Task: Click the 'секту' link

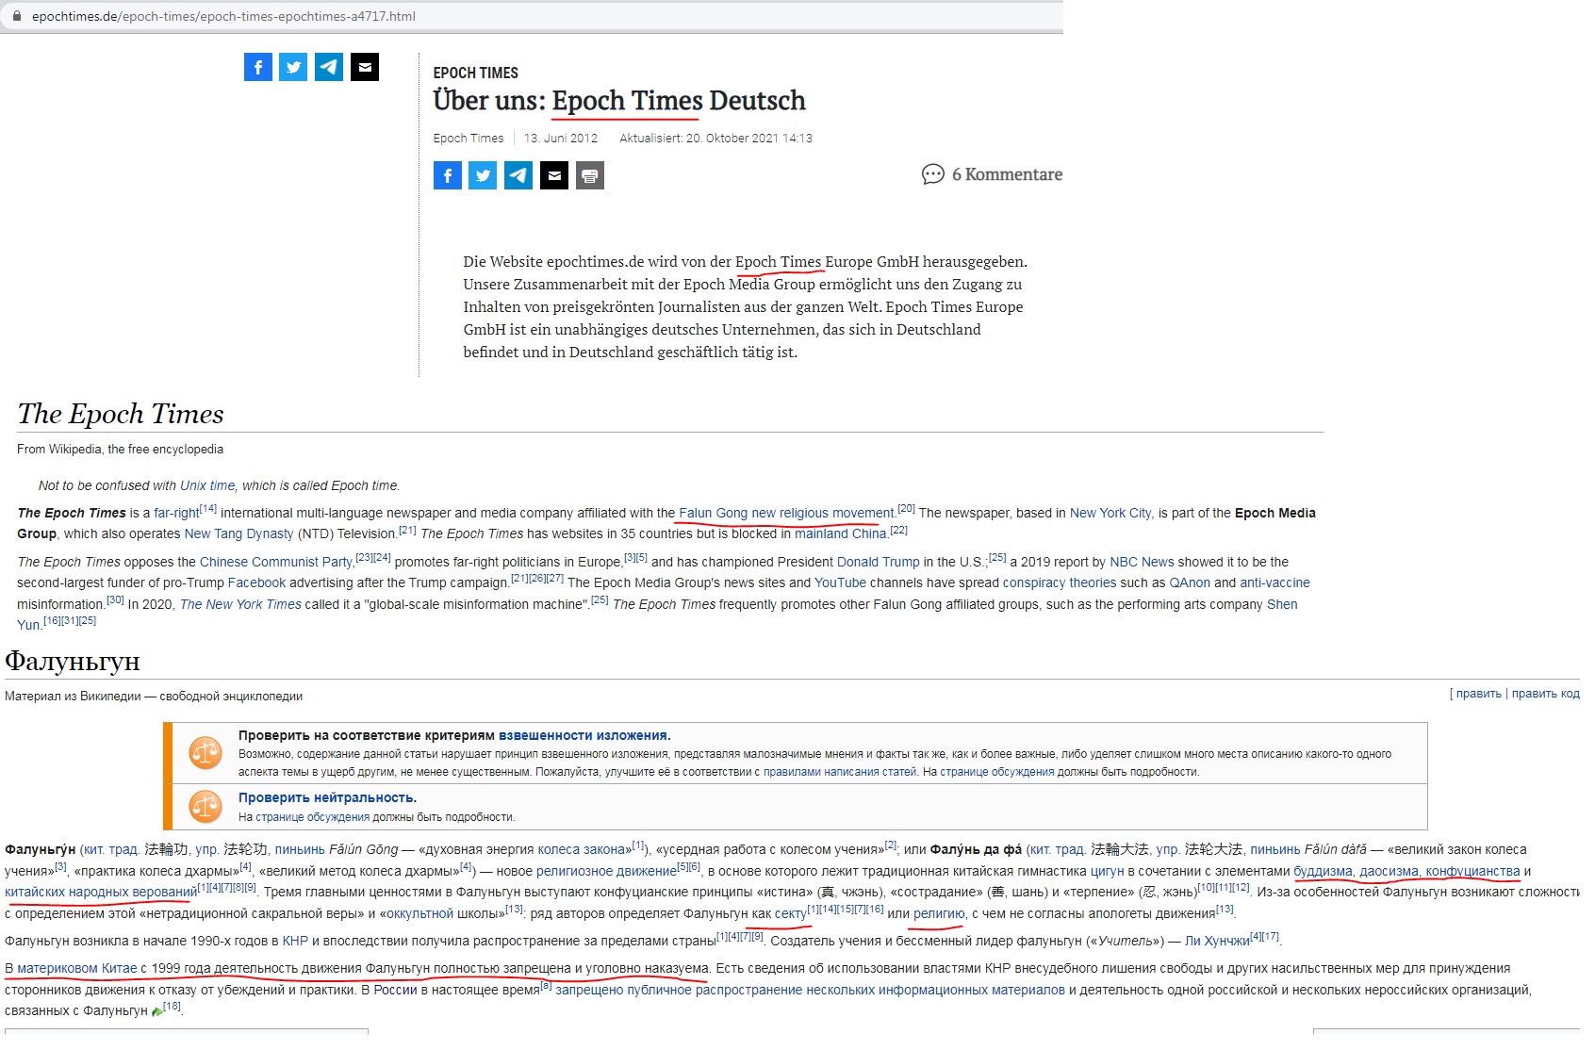Action: coord(791,913)
